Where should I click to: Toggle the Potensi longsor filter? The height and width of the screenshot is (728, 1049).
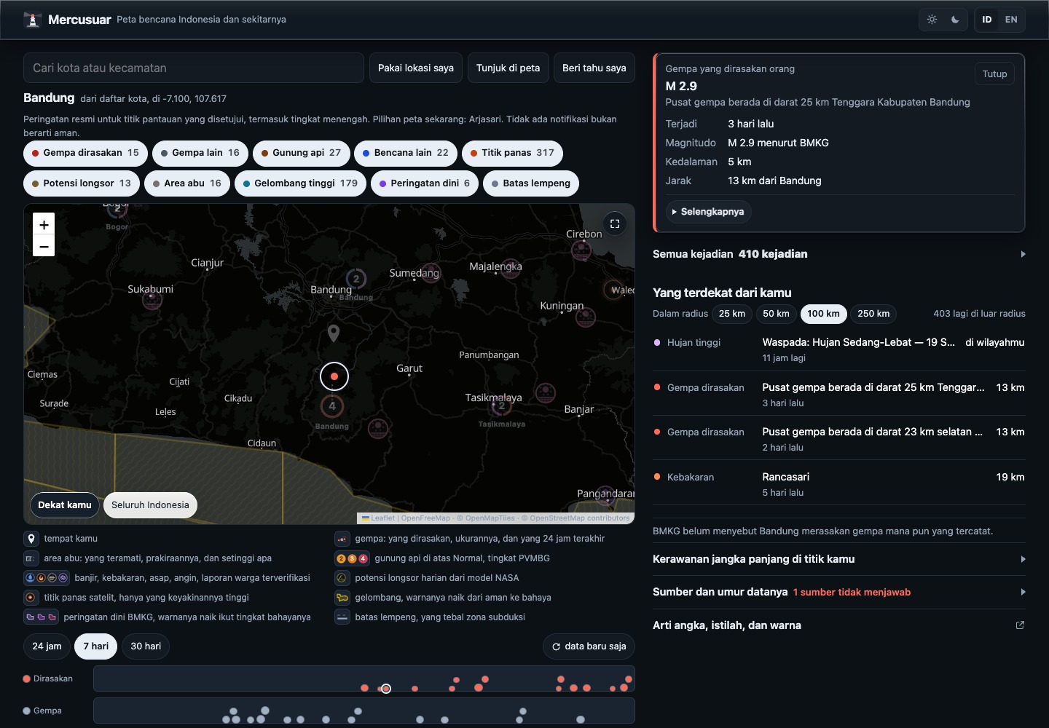(x=82, y=183)
